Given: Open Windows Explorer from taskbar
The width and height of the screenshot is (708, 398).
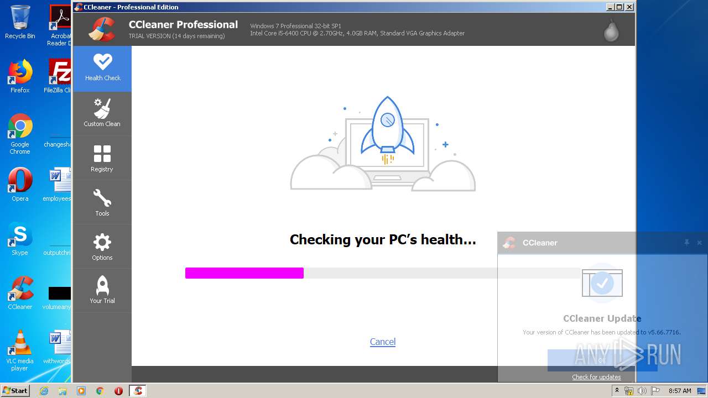Looking at the screenshot, I should (63, 391).
